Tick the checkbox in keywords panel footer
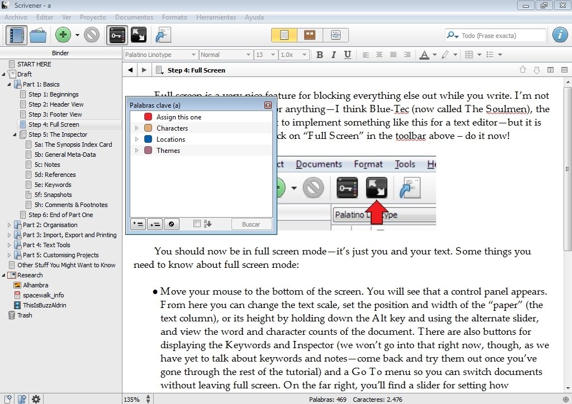The height and width of the screenshot is (404, 572). click(x=197, y=224)
